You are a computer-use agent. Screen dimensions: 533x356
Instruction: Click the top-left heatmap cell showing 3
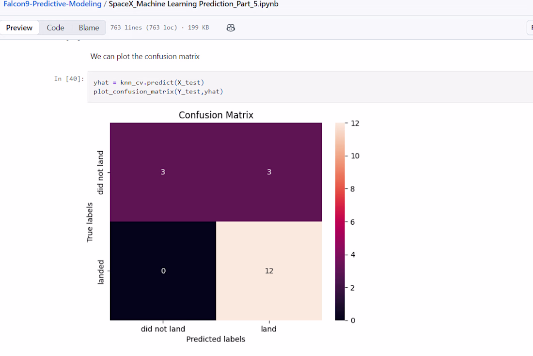pos(163,172)
